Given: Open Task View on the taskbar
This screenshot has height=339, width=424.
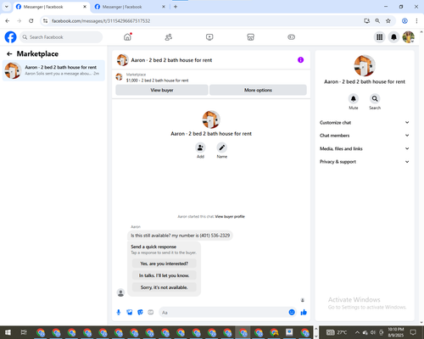Looking at the screenshot, I should click(24, 332).
